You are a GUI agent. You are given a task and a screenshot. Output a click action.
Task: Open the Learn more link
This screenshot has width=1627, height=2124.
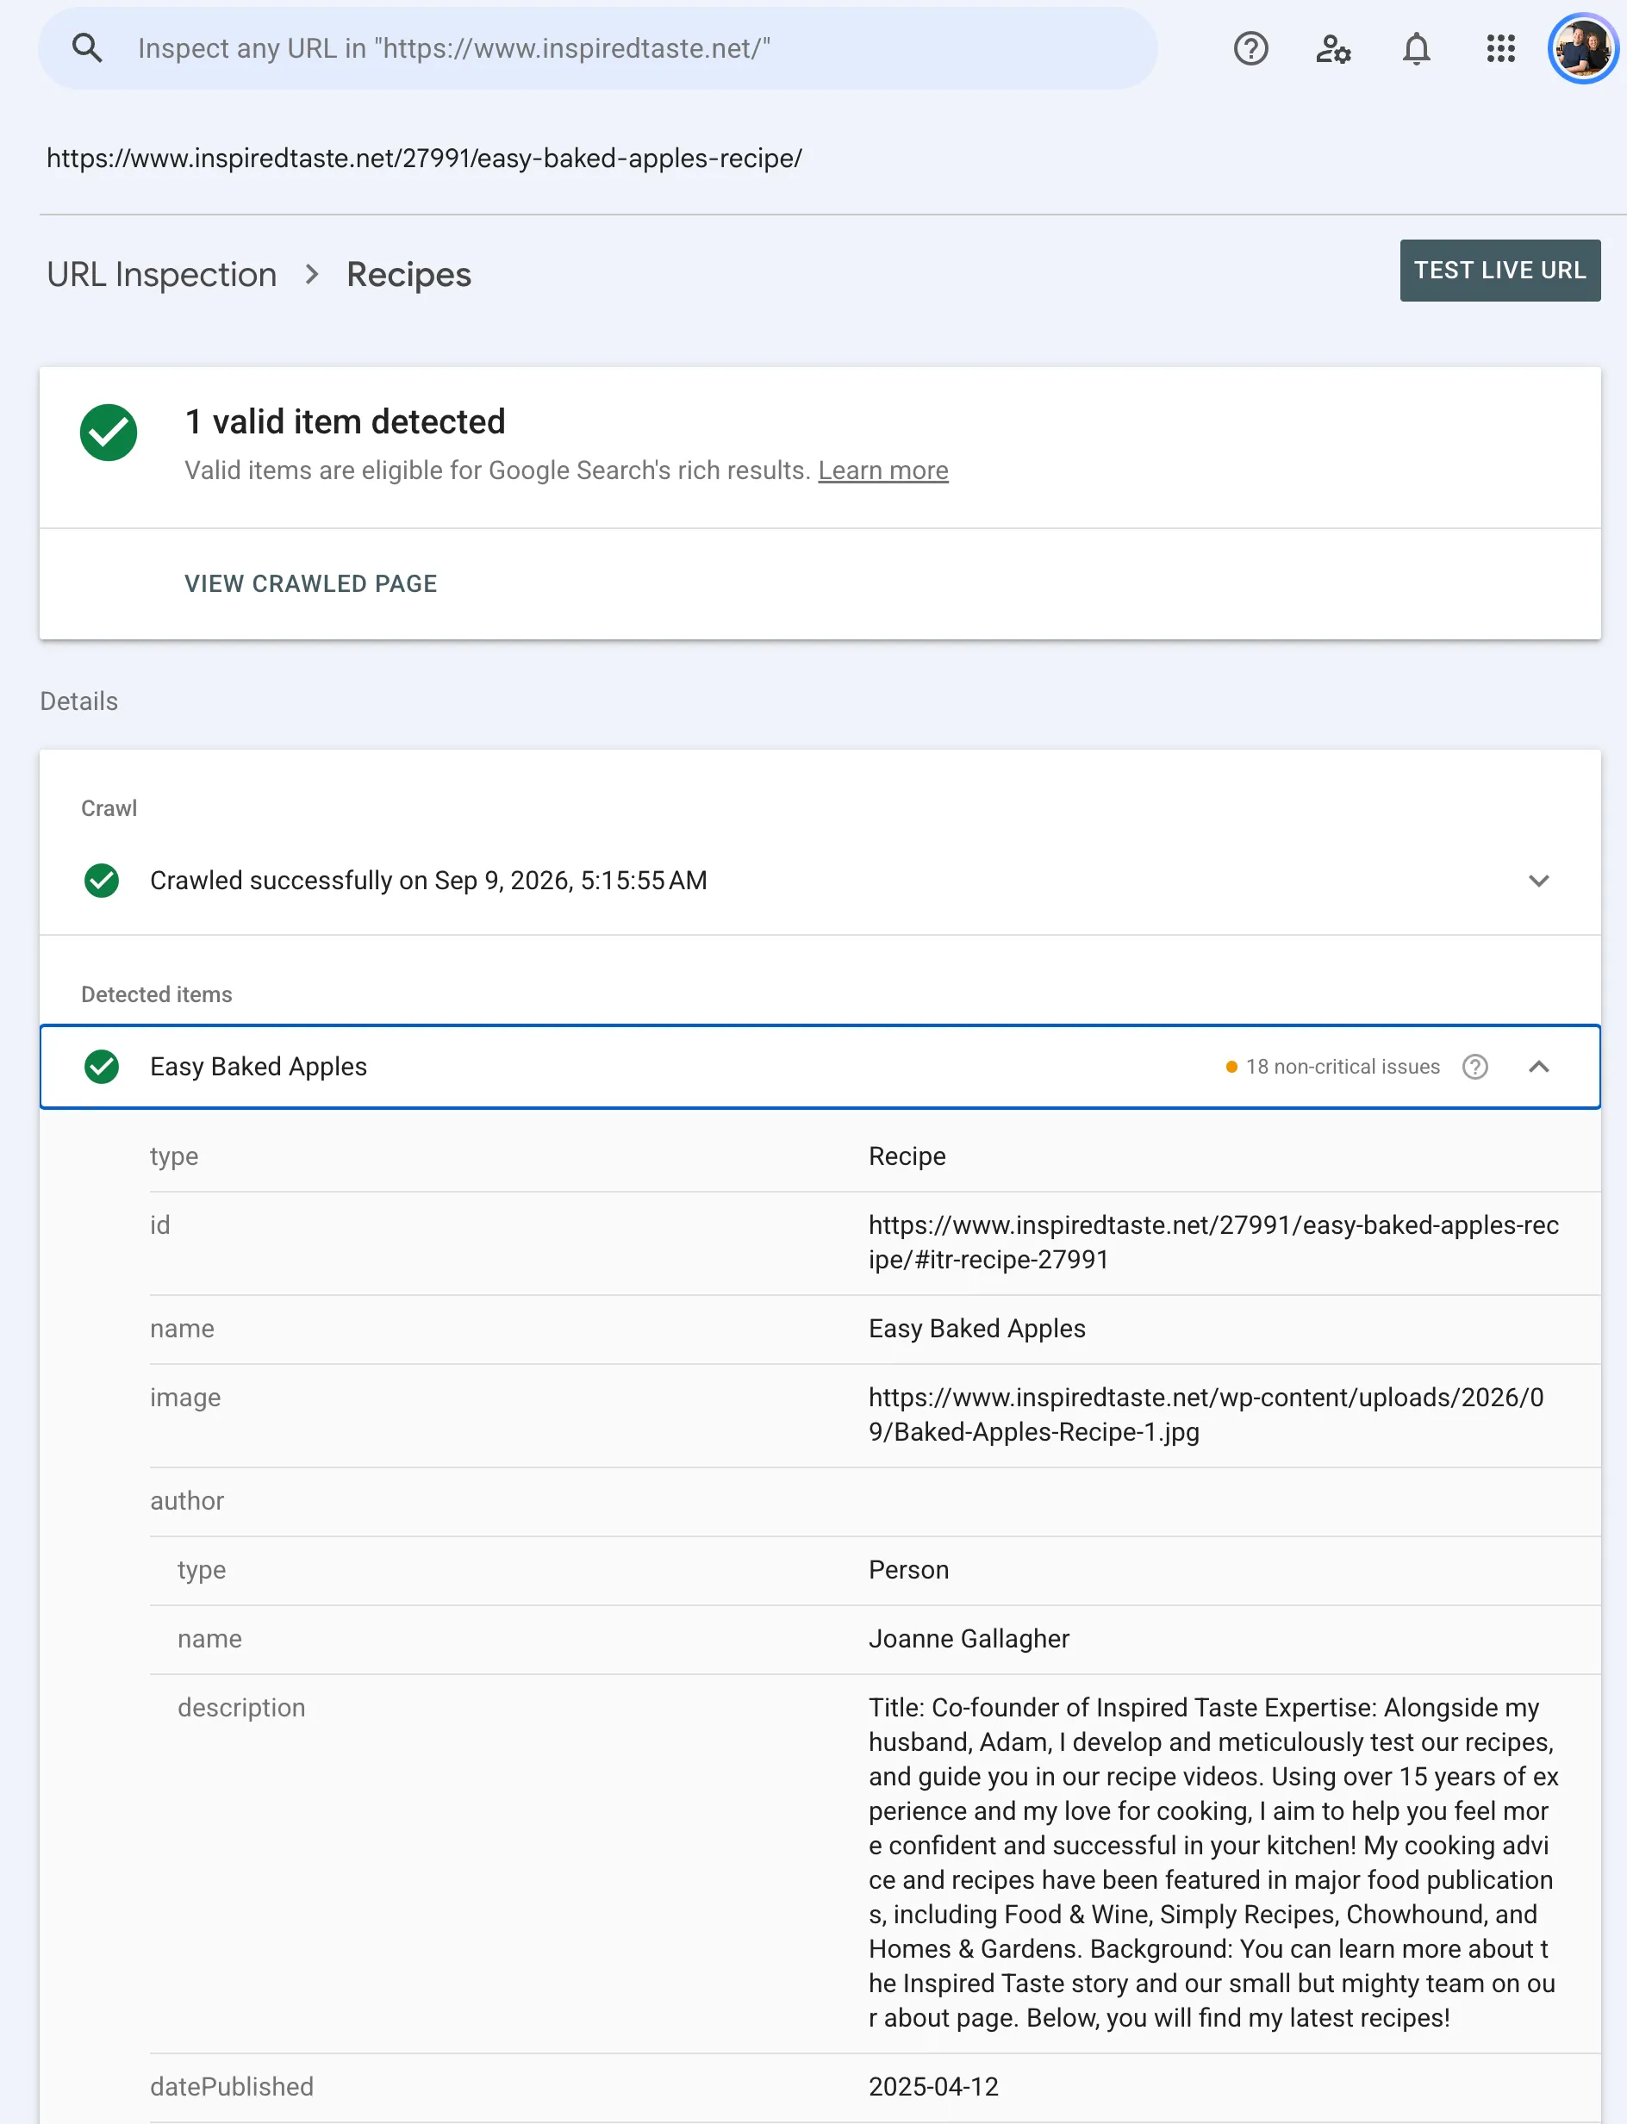pyautogui.click(x=883, y=470)
